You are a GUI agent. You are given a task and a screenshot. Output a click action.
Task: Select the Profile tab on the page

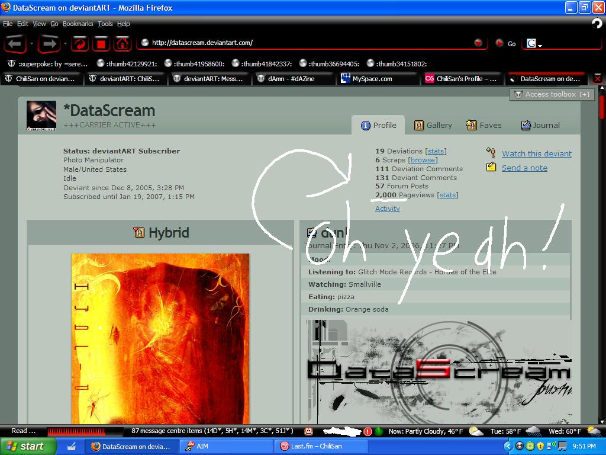[378, 126]
